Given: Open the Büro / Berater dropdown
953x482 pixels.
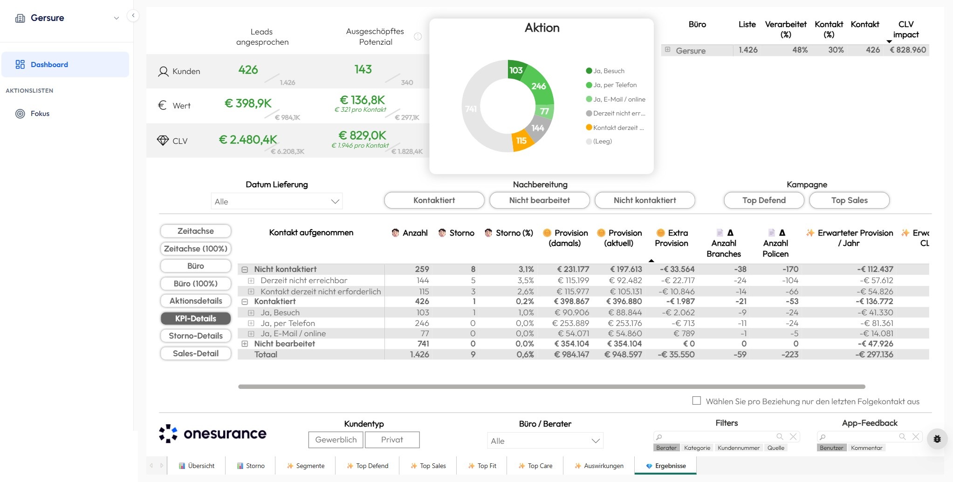Looking at the screenshot, I should 545,440.
